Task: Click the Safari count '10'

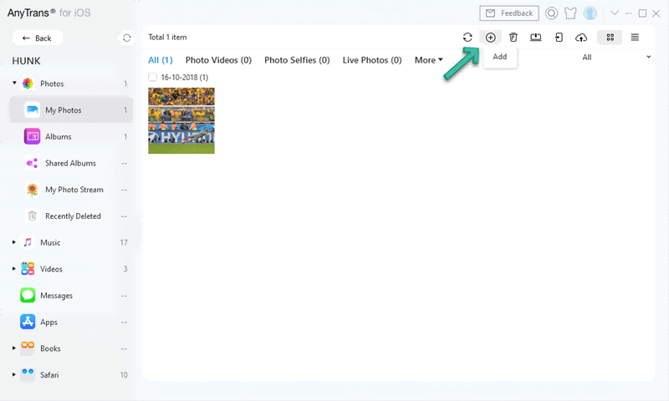Action: (x=124, y=375)
